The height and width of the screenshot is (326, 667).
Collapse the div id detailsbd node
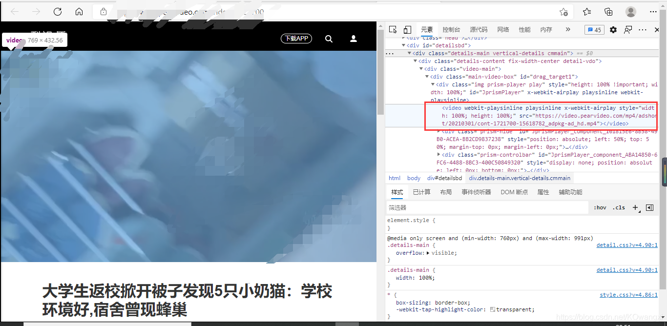(x=404, y=45)
